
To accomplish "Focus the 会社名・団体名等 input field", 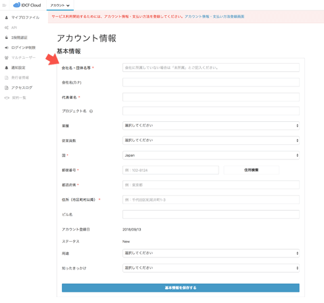I will point(211,68).
